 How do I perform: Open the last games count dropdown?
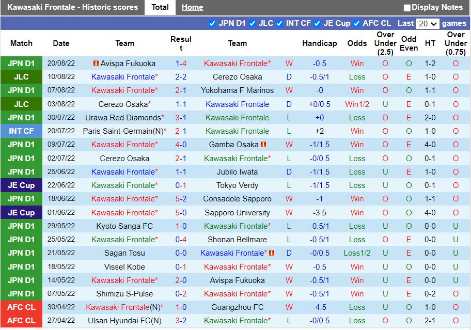[428, 23]
